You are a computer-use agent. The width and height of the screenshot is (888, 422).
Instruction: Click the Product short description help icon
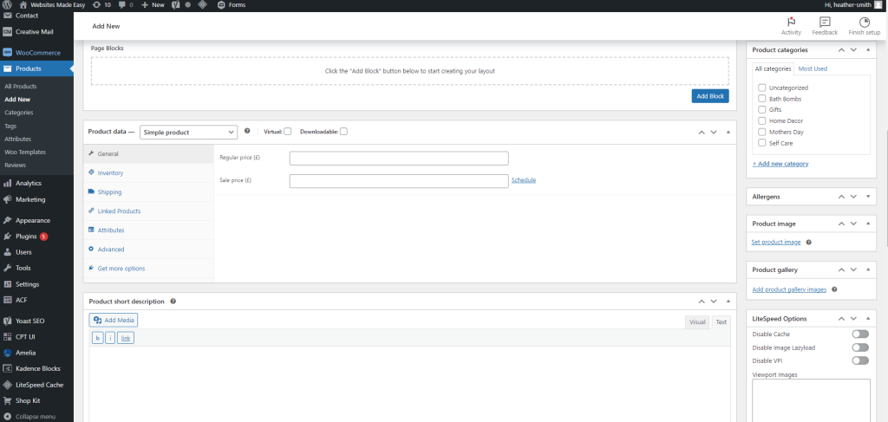click(173, 301)
